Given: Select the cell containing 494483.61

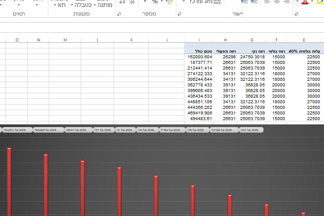Looking at the screenshot, I should [199, 118].
